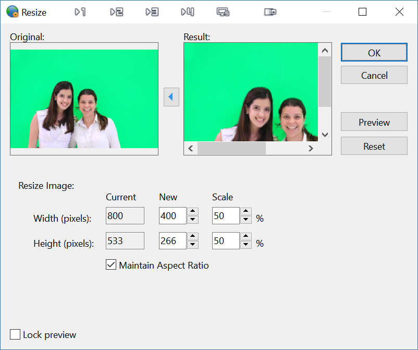Screen dimensions: 418x350
Task: Click the Preview button
Action: (374, 122)
